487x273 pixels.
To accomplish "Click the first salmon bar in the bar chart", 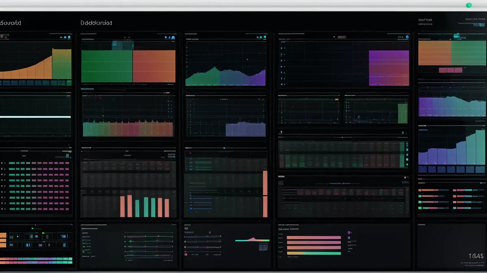I will point(123,206).
